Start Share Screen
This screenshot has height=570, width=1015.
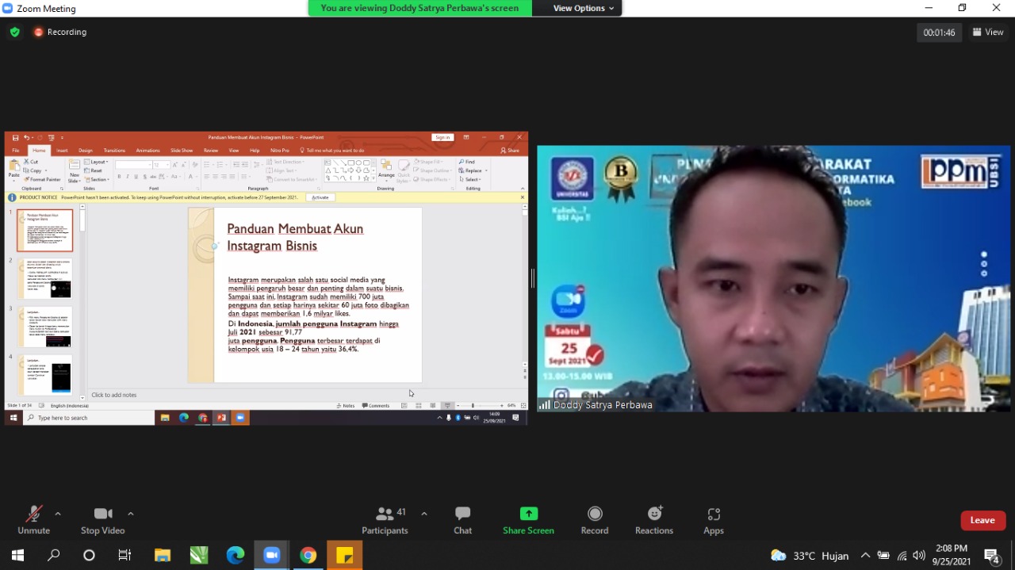click(x=528, y=520)
